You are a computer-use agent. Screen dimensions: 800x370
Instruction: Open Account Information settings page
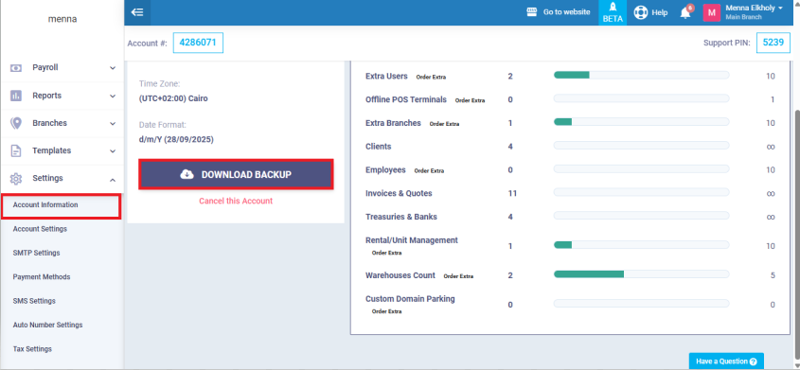(62, 206)
